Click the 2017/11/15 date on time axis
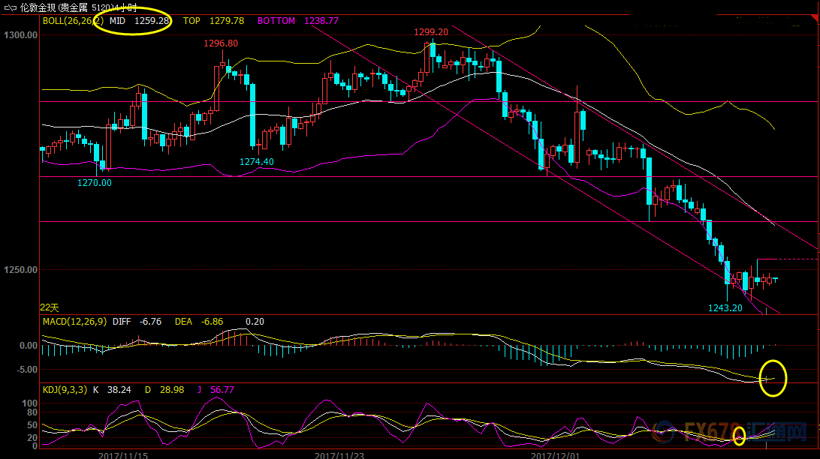 [123, 454]
